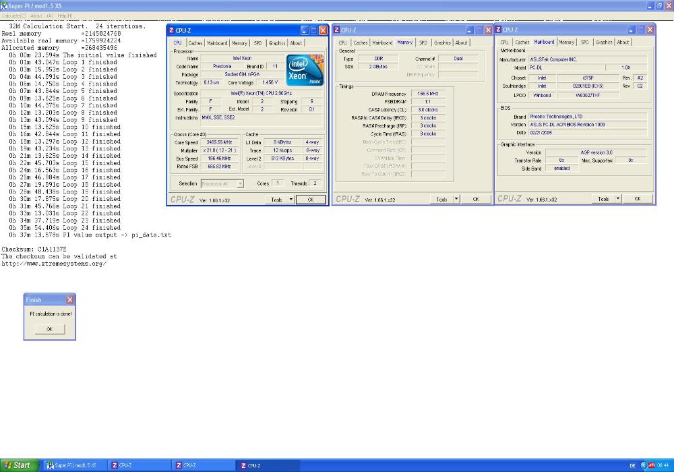Click the Channel # Dual field
This screenshot has height=472, width=674.
coord(458,59)
